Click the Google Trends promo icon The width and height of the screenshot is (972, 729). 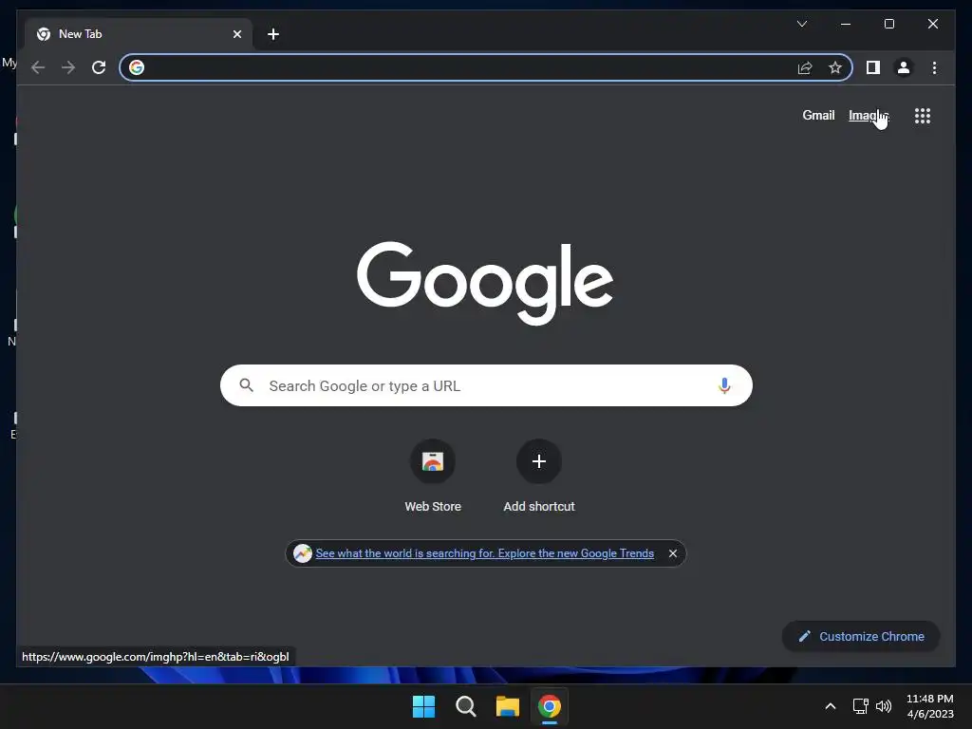(303, 553)
